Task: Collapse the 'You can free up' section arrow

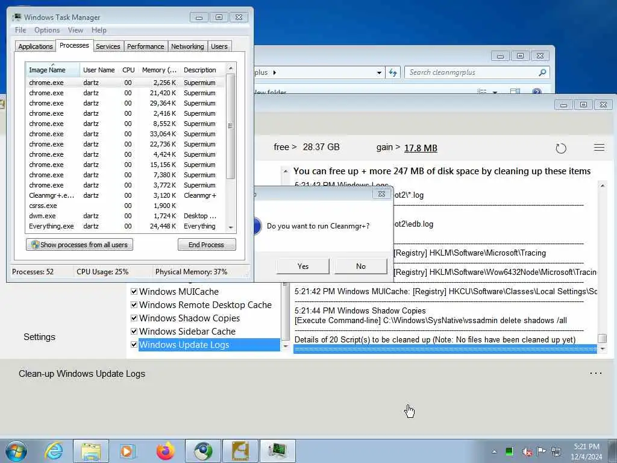Action: click(286, 171)
